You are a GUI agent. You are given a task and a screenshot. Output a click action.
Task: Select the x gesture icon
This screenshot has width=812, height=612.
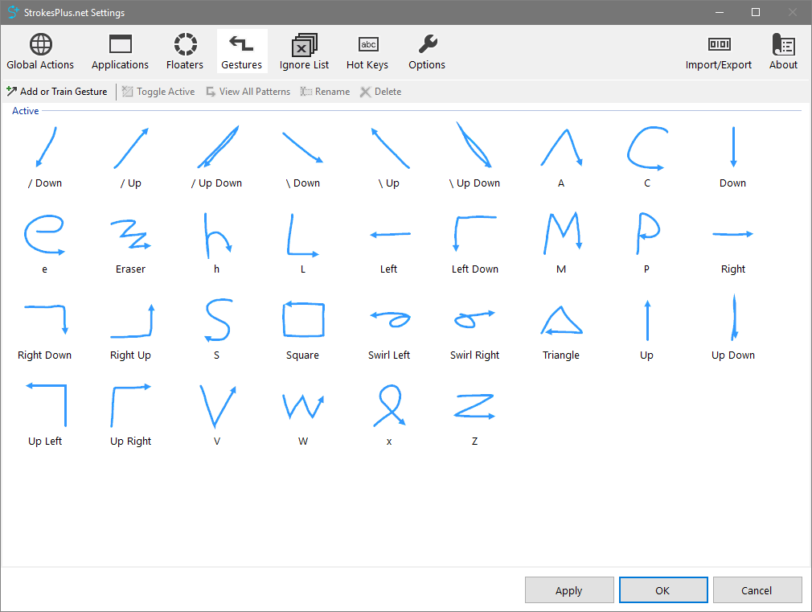pyautogui.click(x=389, y=415)
